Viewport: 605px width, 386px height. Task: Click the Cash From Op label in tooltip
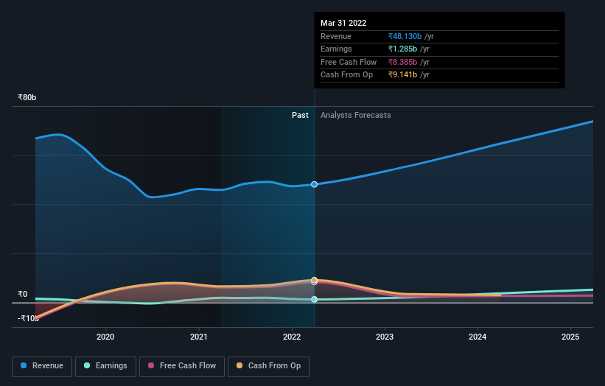click(347, 75)
